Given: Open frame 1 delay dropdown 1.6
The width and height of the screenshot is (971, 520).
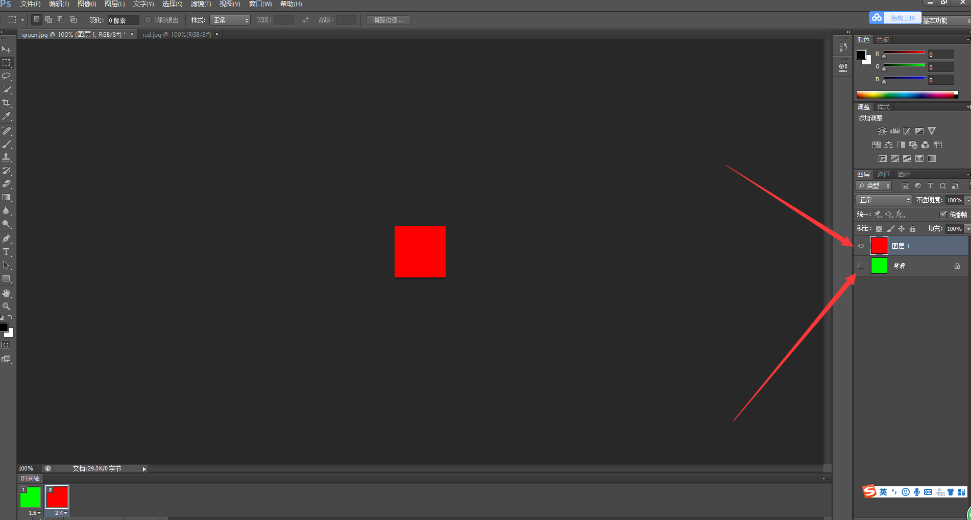Looking at the screenshot, I should click(34, 513).
